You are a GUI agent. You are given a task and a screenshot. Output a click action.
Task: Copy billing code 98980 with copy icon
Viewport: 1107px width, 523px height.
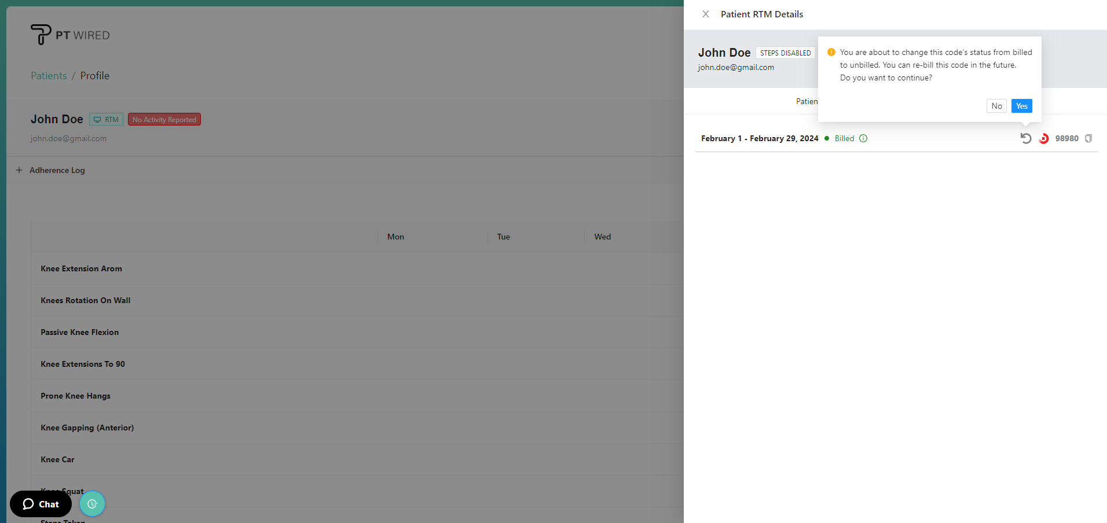point(1088,138)
